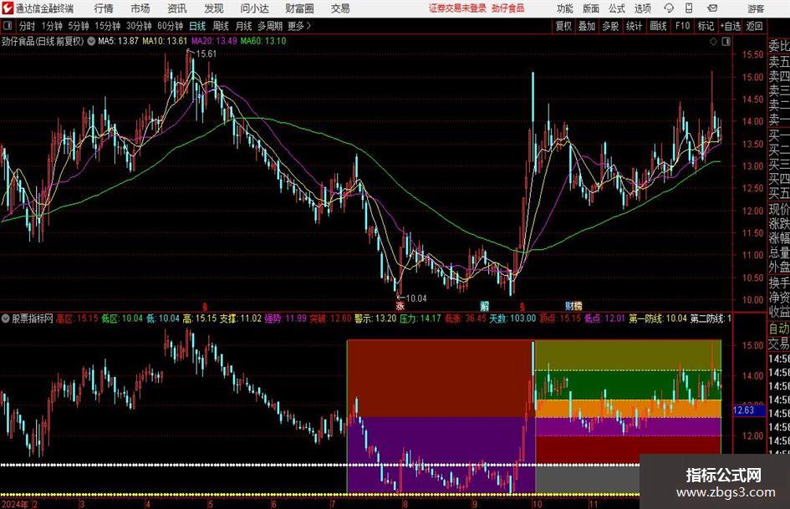Click the 返回 back button

coord(754,26)
